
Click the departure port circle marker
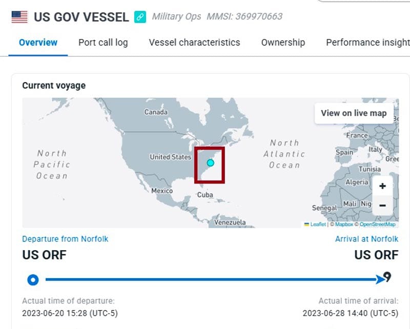click(33, 280)
